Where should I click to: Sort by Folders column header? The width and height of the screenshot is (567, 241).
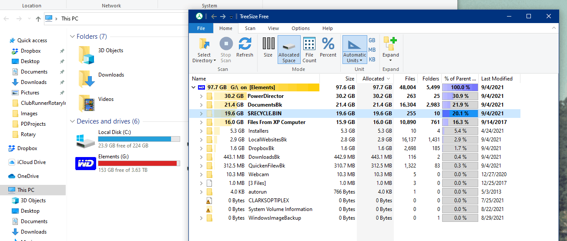(x=429, y=79)
